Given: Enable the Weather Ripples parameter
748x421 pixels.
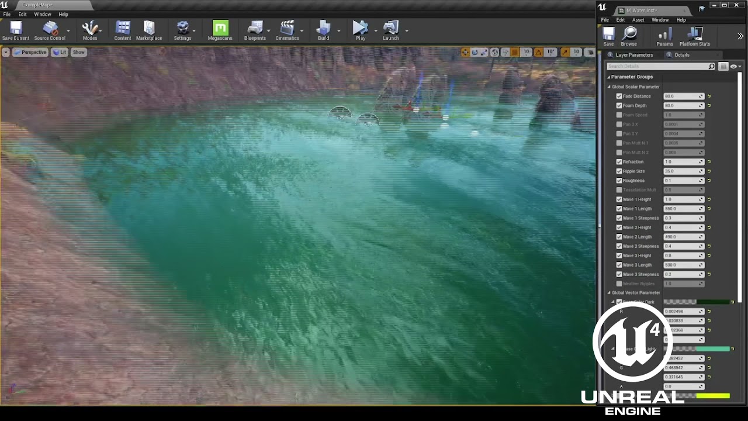Looking at the screenshot, I should [x=619, y=284].
